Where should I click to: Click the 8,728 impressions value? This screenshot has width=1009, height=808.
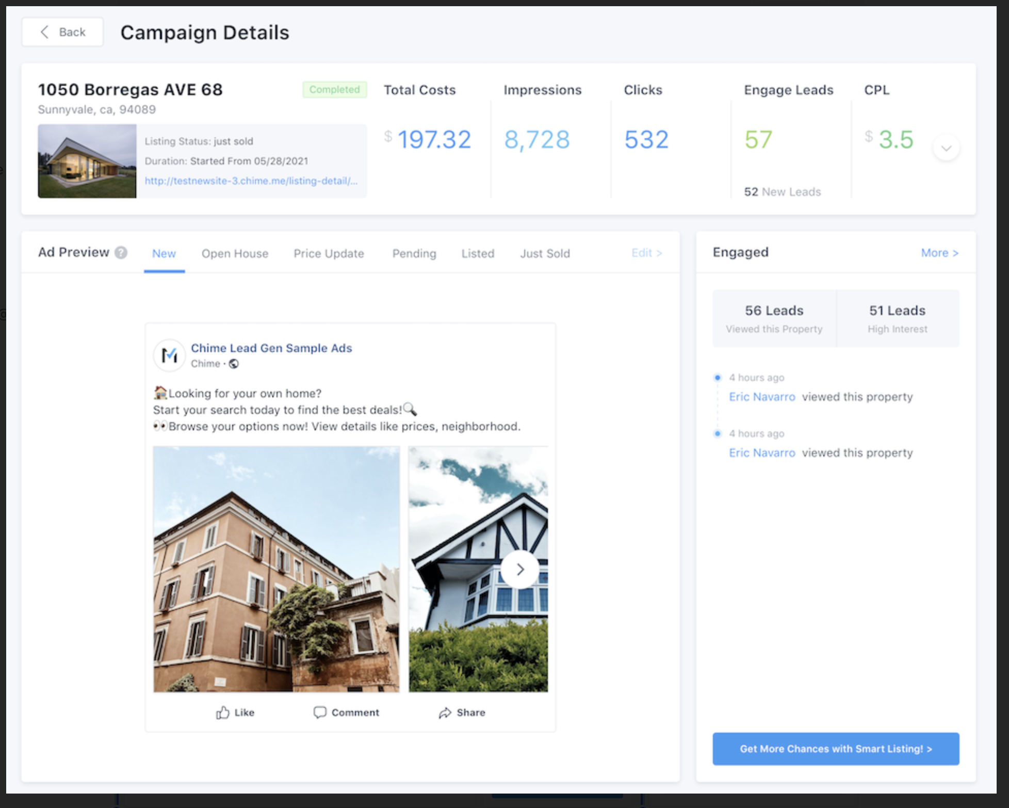pos(537,140)
